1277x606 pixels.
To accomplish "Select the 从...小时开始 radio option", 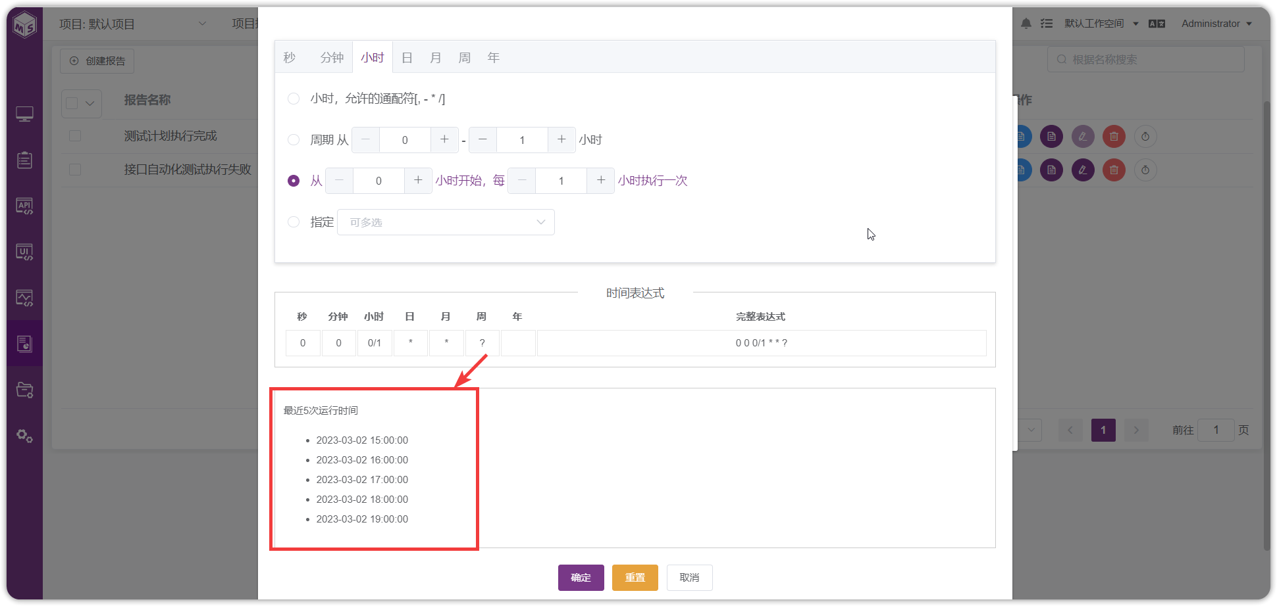I will (x=294, y=181).
